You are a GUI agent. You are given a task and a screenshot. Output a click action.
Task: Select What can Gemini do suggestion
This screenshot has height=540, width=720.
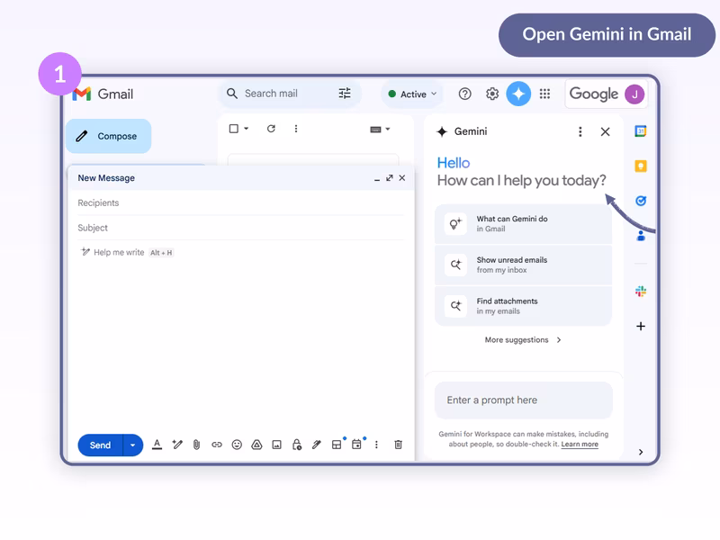pos(524,223)
